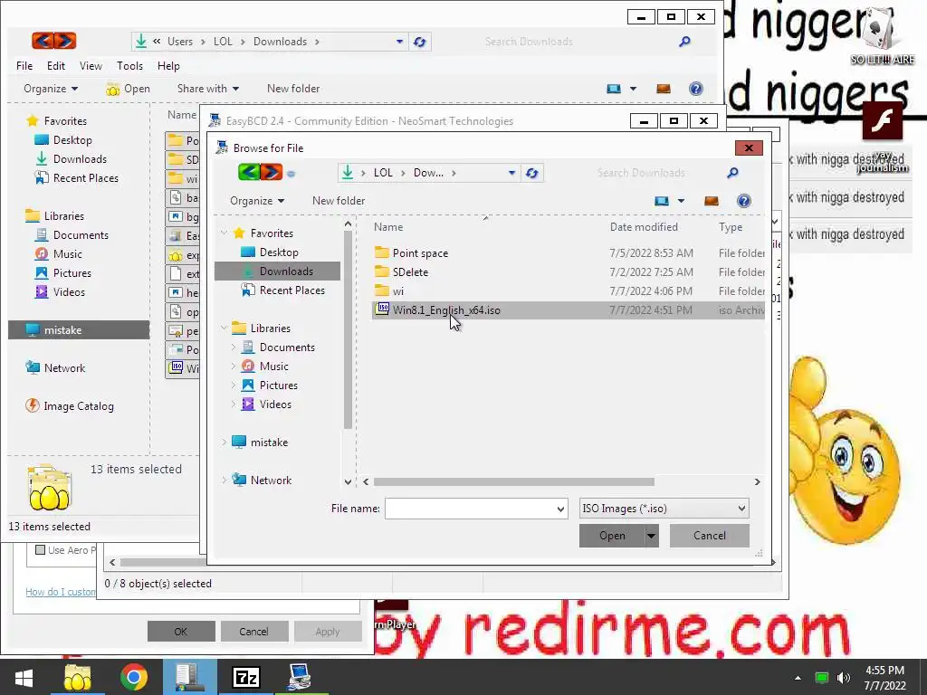Open File name history dropdown
This screenshot has width=927, height=695.
click(x=560, y=509)
